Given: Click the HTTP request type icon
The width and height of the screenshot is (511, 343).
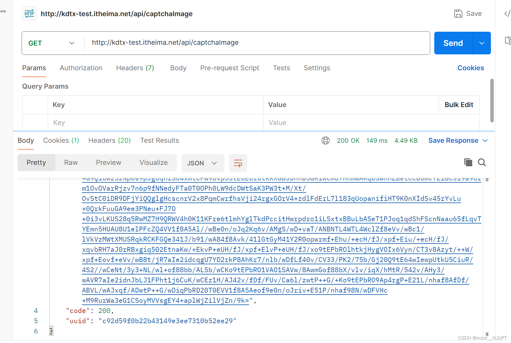Looking at the screenshot, I should tap(29, 14).
